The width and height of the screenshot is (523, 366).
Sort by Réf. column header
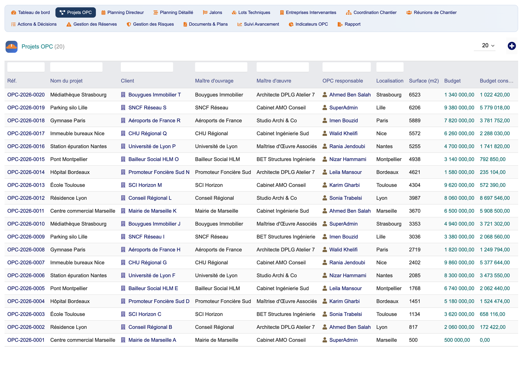12,81
